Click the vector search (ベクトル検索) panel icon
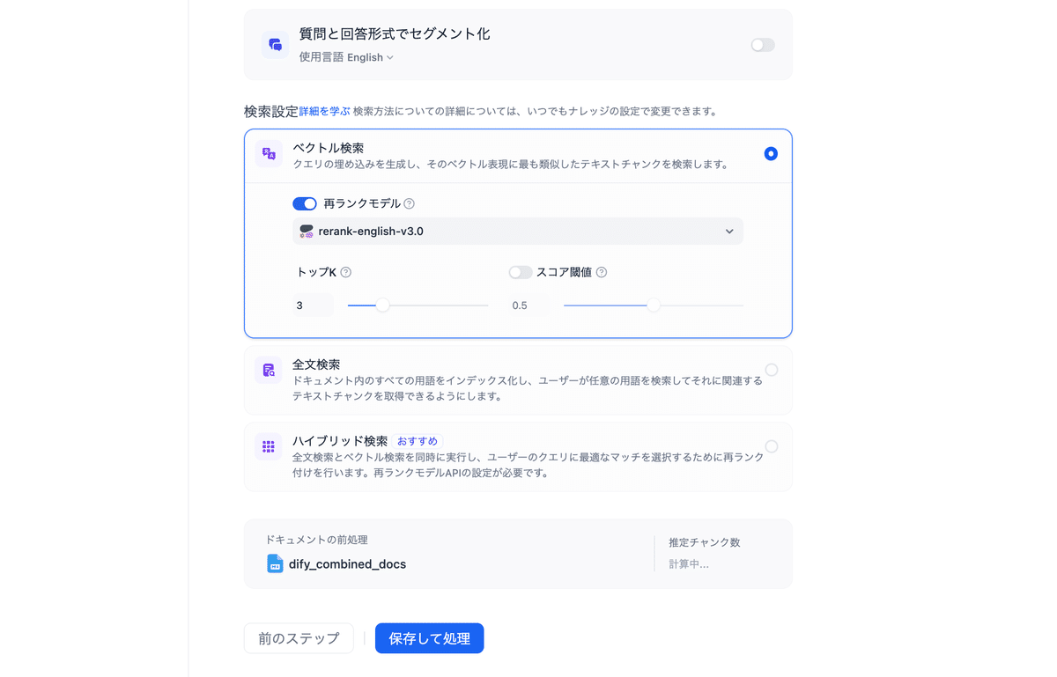 click(x=269, y=153)
